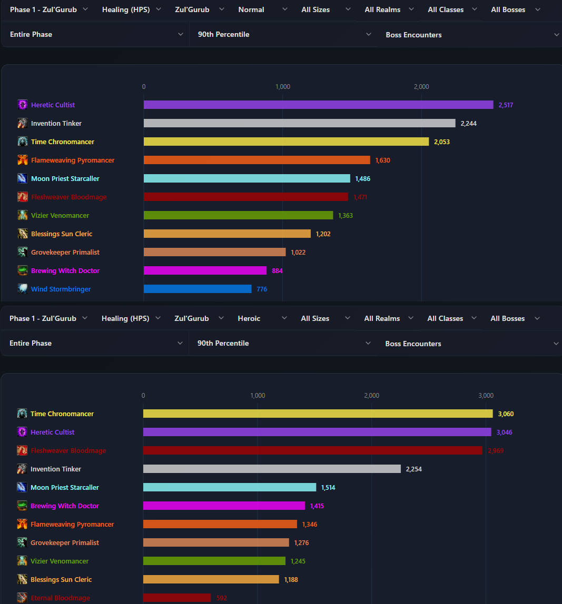Click blue Wind Stormbringer bar

click(198, 289)
